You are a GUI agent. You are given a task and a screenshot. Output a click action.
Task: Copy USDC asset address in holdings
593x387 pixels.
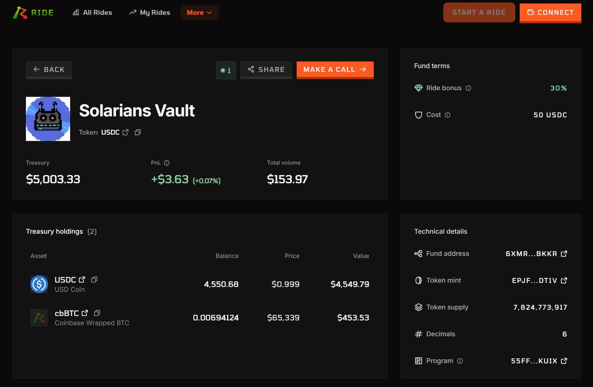pyautogui.click(x=94, y=279)
